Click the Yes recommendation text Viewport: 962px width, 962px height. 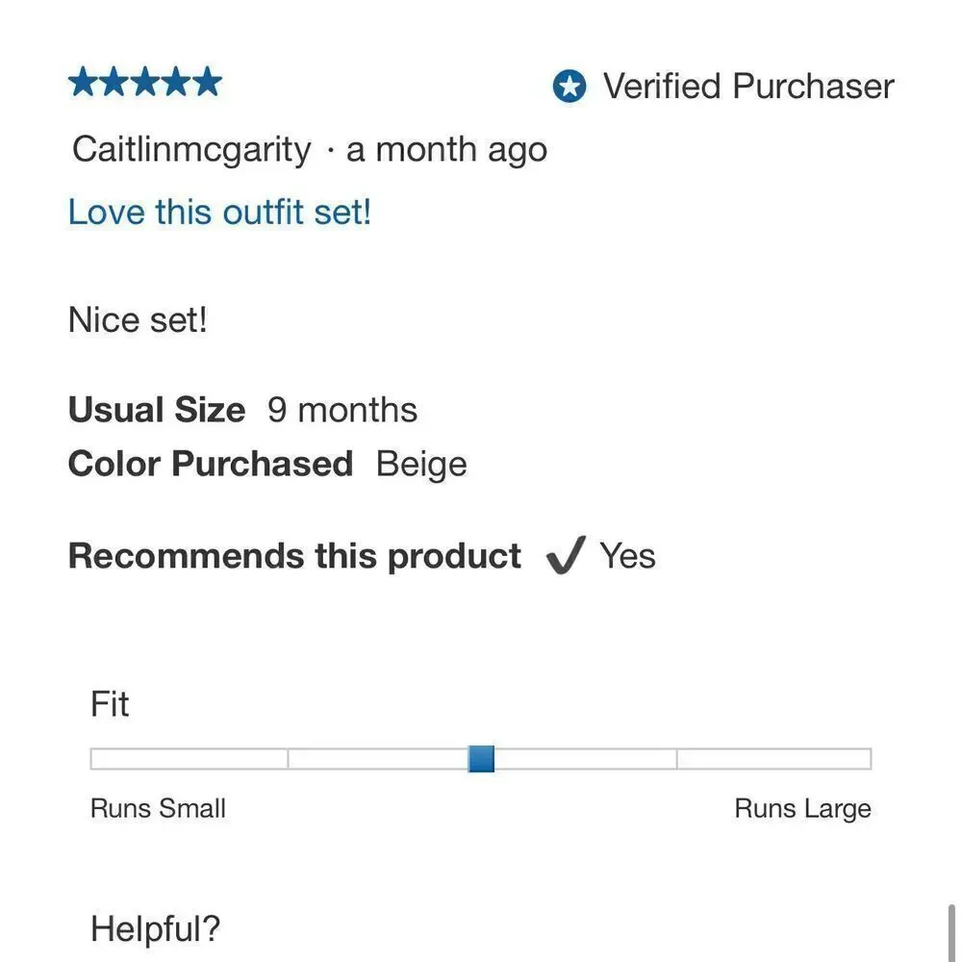[x=627, y=556]
